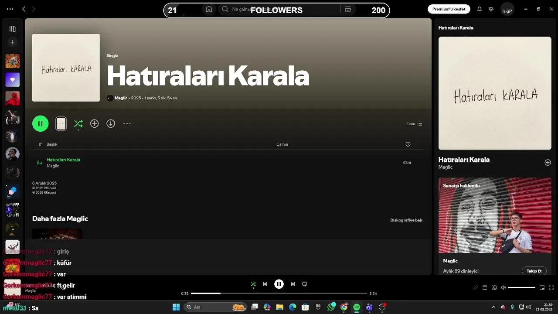The height and width of the screenshot is (314, 558).
Task: Open Windows Start menu
Action: (176, 307)
